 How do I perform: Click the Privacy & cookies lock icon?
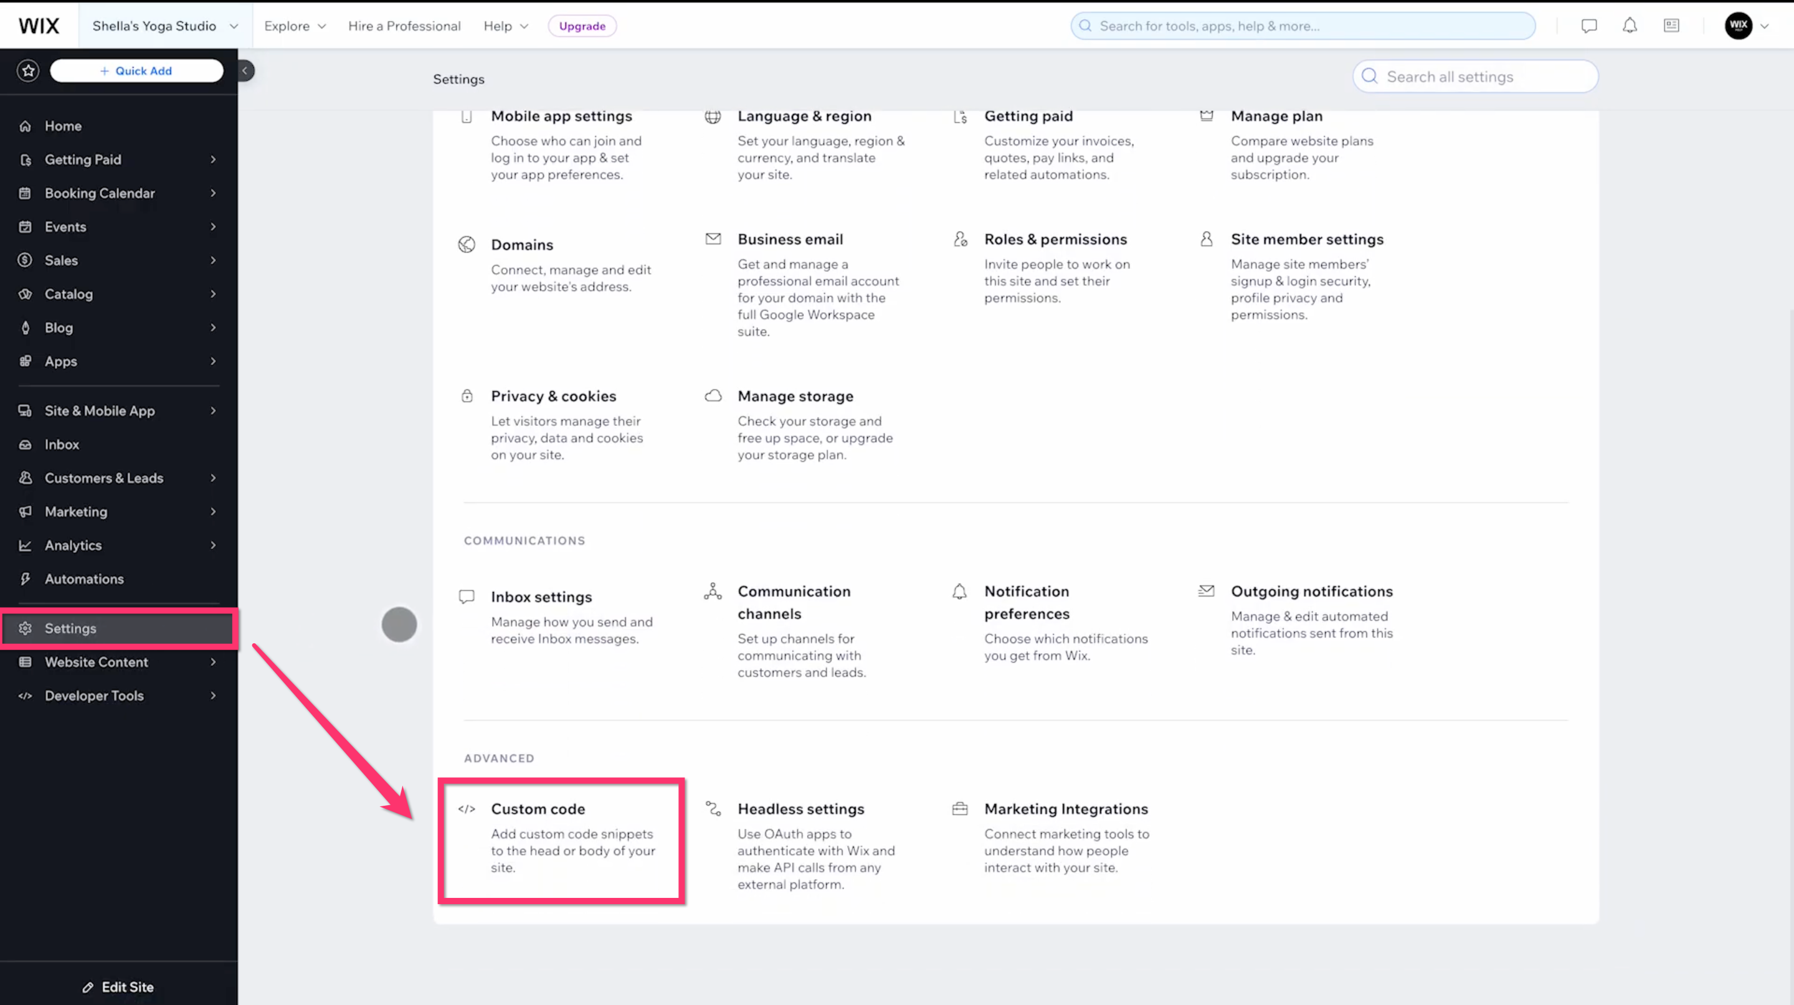tap(467, 396)
